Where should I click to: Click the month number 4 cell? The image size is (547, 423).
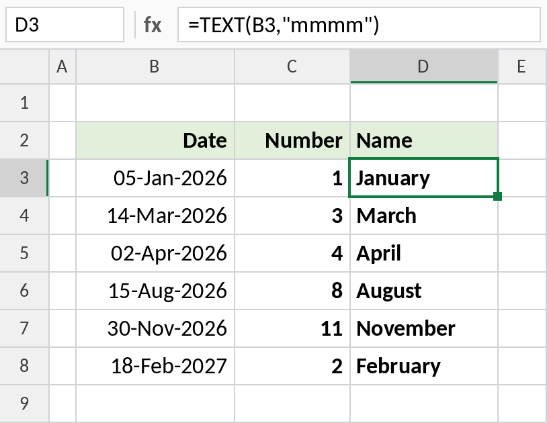click(x=292, y=253)
